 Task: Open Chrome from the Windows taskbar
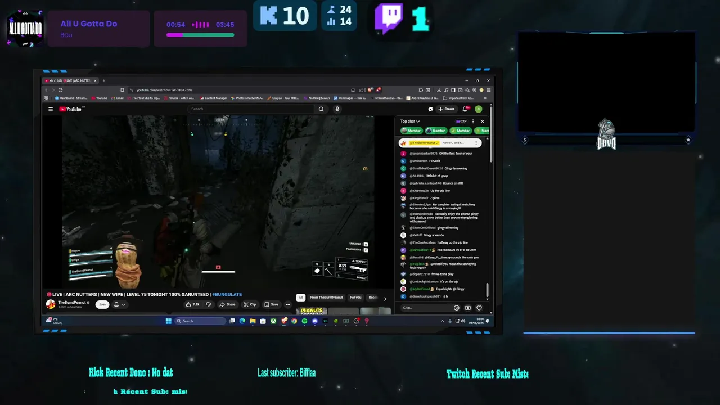point(294,321)
